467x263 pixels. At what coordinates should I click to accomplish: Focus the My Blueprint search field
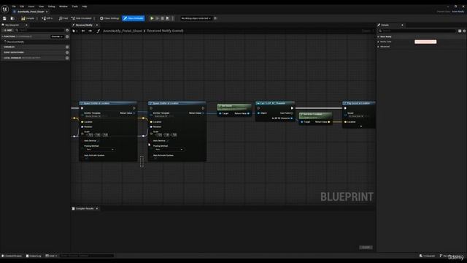39,30
